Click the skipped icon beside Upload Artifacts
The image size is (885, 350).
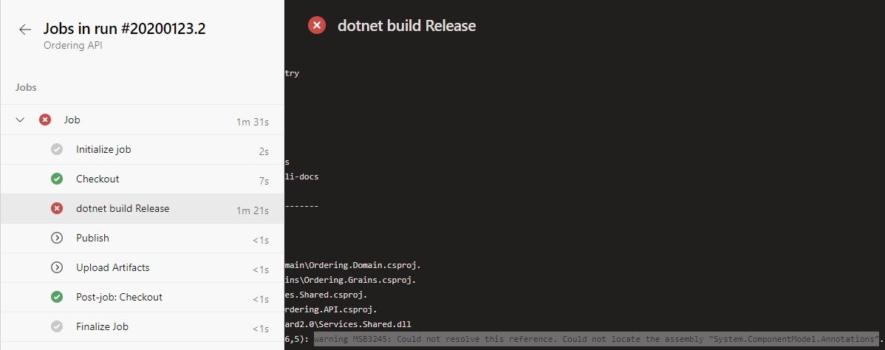click(x=57, y=267)
